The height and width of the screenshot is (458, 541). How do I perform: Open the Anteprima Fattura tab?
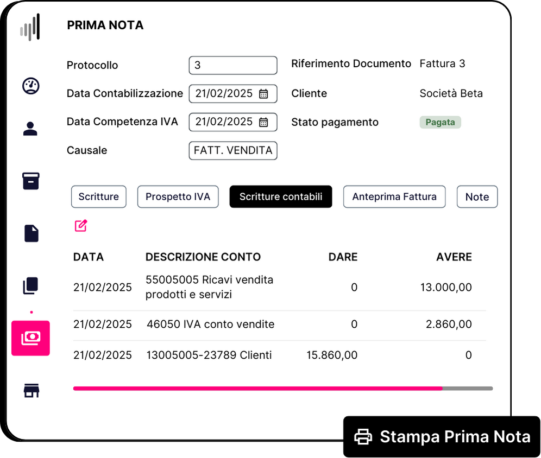(x=394, y=197)
